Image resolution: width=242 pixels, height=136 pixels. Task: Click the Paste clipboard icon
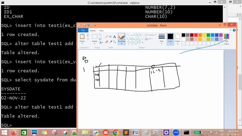[82, 37]
